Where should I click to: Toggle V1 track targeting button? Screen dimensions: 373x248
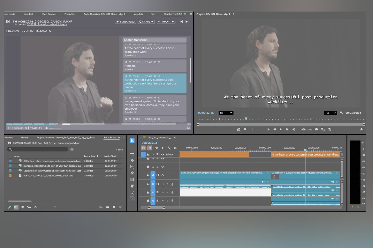tap(153, 175)
